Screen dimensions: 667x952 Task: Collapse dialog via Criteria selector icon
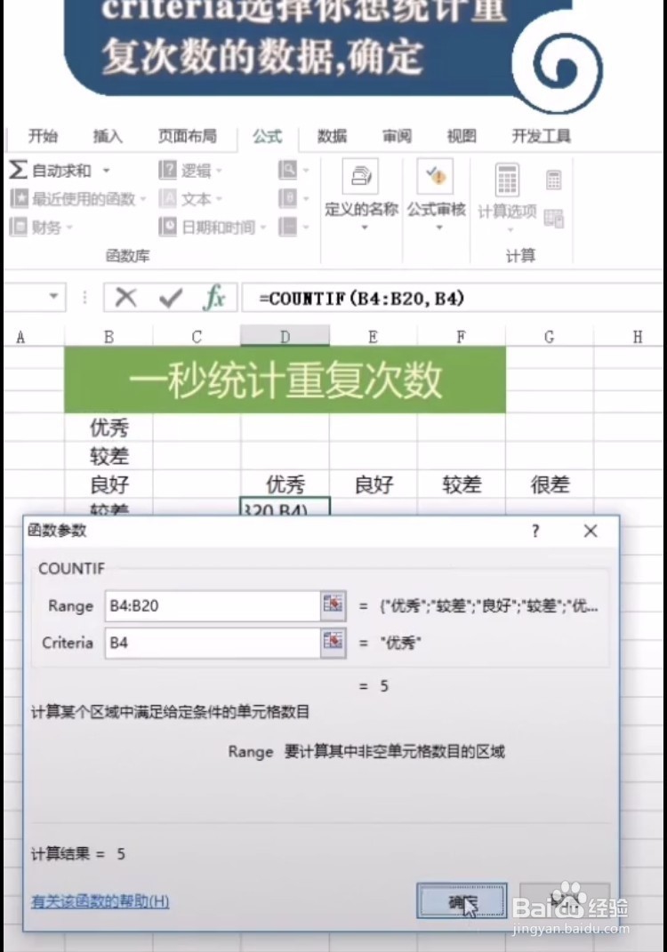333,643
